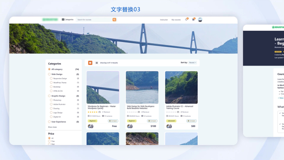
Task: Open the user profile avatar menu
Action: (200, 20)
